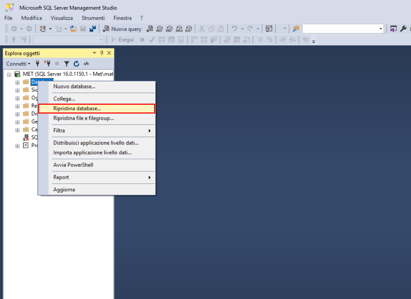Click the Filter funnel icon in Esplora oggetti
This screenshot has width=411, height=299.
tap(66, 63)
